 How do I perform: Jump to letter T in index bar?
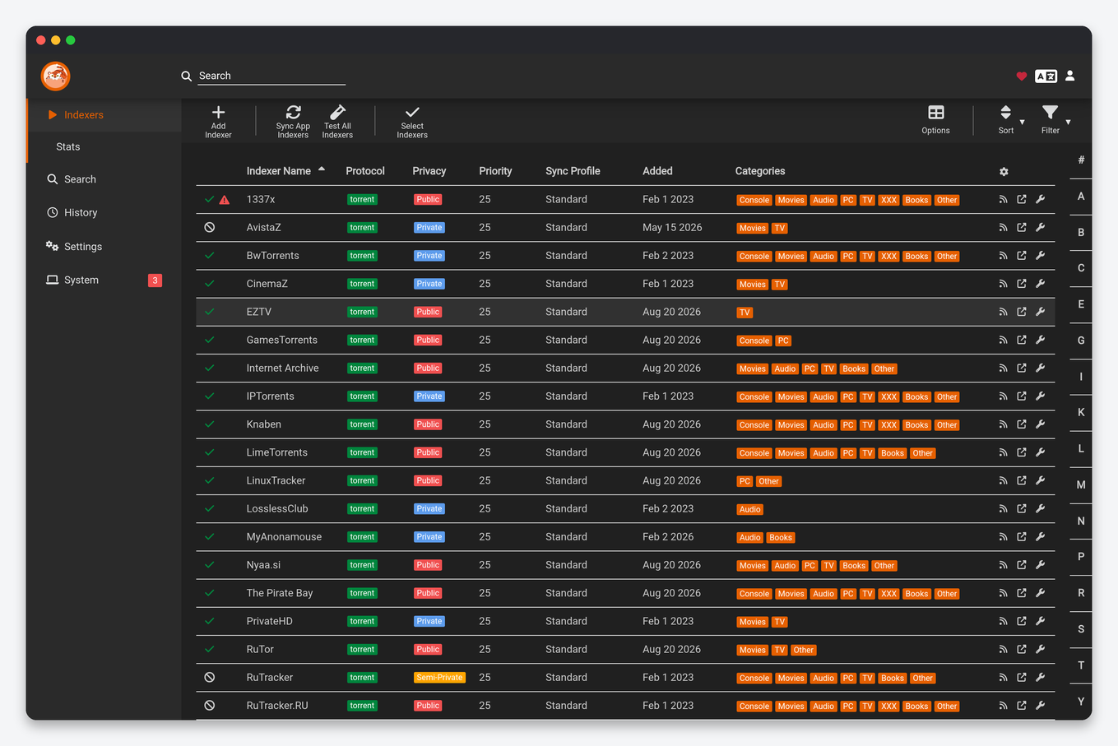(x=1081, y=665)
